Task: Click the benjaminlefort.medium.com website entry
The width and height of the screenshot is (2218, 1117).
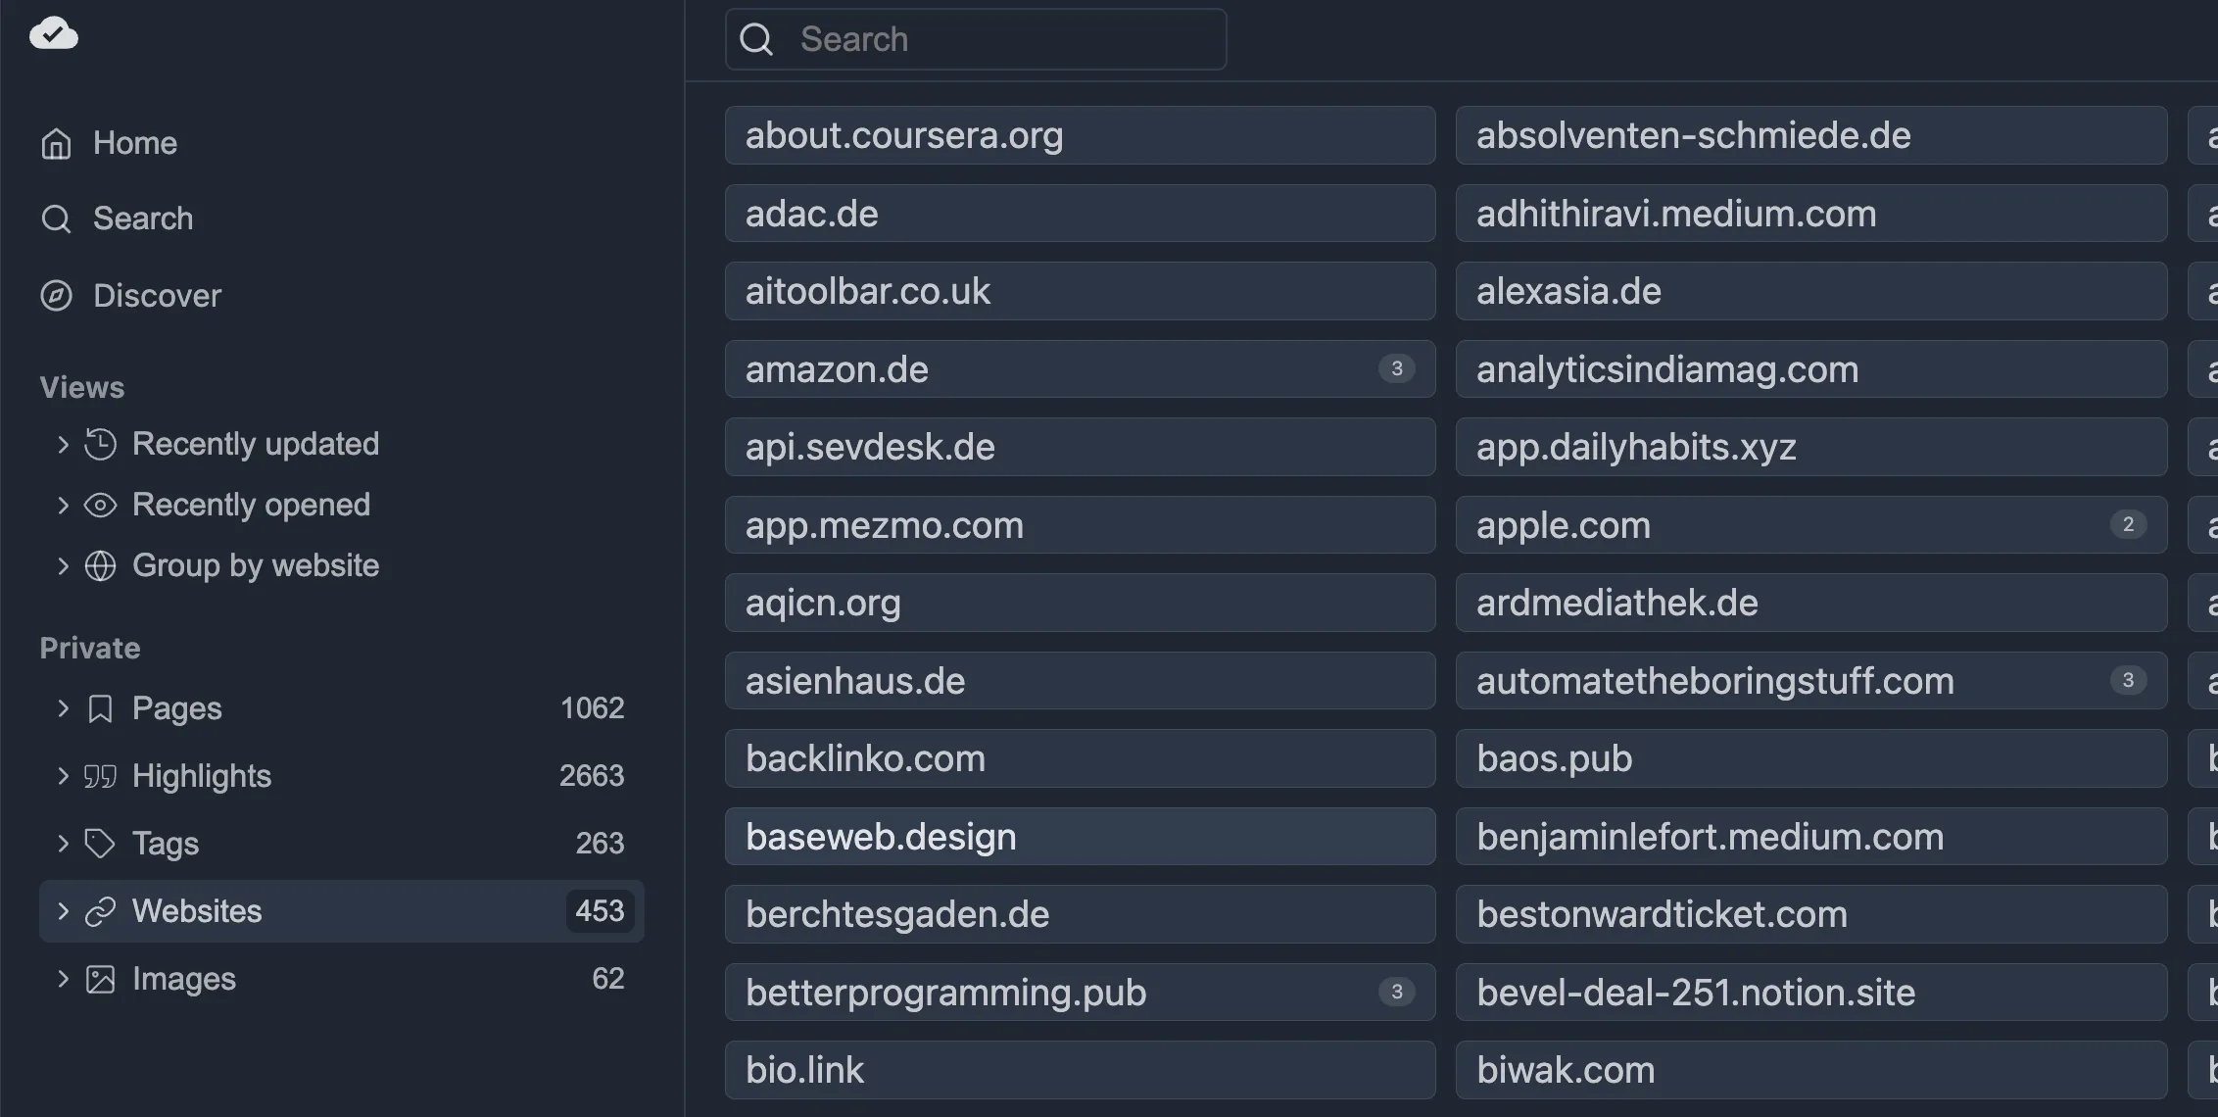Action: (x=1811, y=837)
